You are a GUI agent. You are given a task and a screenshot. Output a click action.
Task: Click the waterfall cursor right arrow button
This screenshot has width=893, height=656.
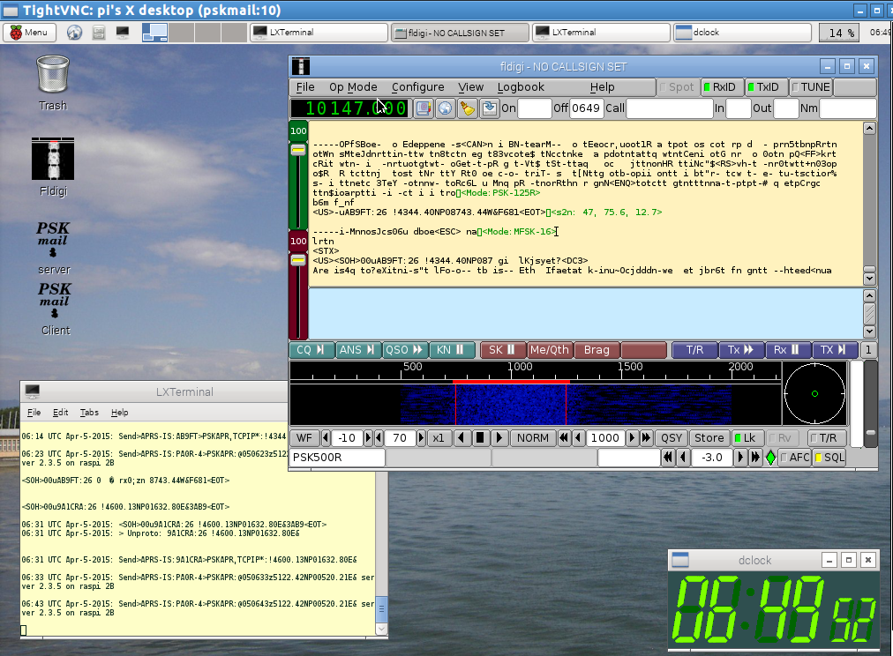point(499,437)
